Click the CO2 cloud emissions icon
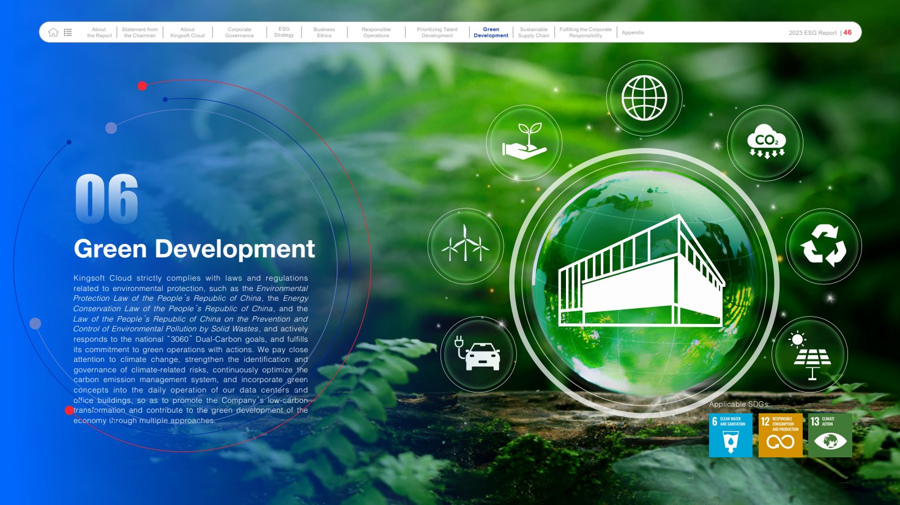Image resolution: width=900 pixels, height=505 pixels. 766,143
